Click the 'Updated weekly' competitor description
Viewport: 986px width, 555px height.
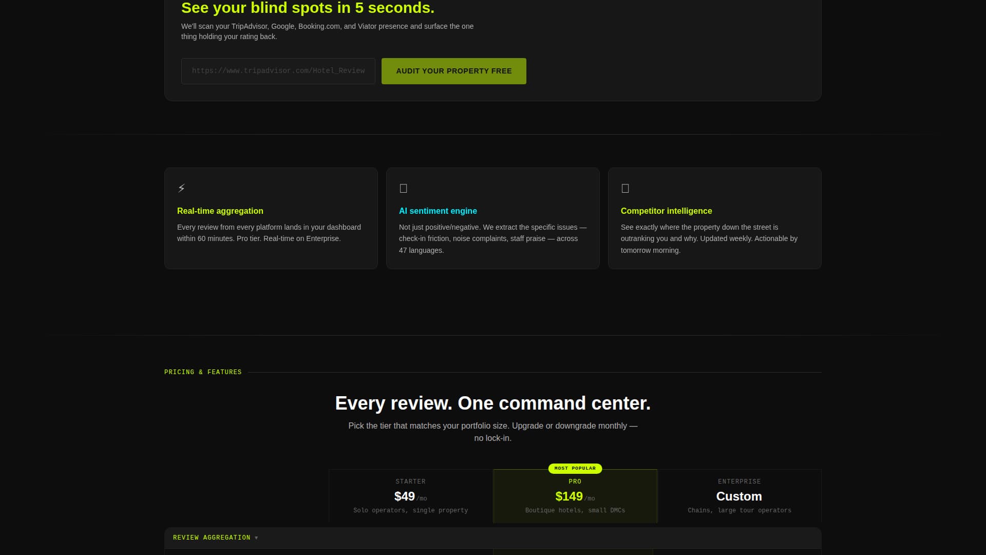[709, 238]
